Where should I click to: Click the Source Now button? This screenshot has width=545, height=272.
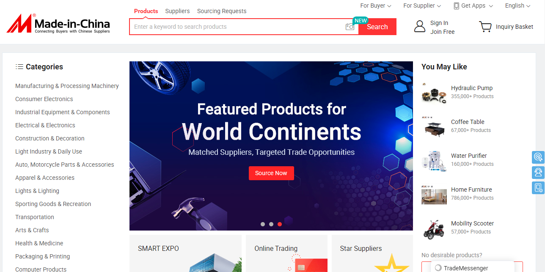click(x=271, y=173)
